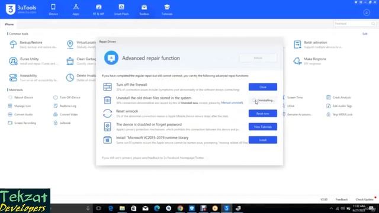379x213 pixels.
Task: Click the Edit link for common tools
Action: pyautogui.click(x=365, y=34)
